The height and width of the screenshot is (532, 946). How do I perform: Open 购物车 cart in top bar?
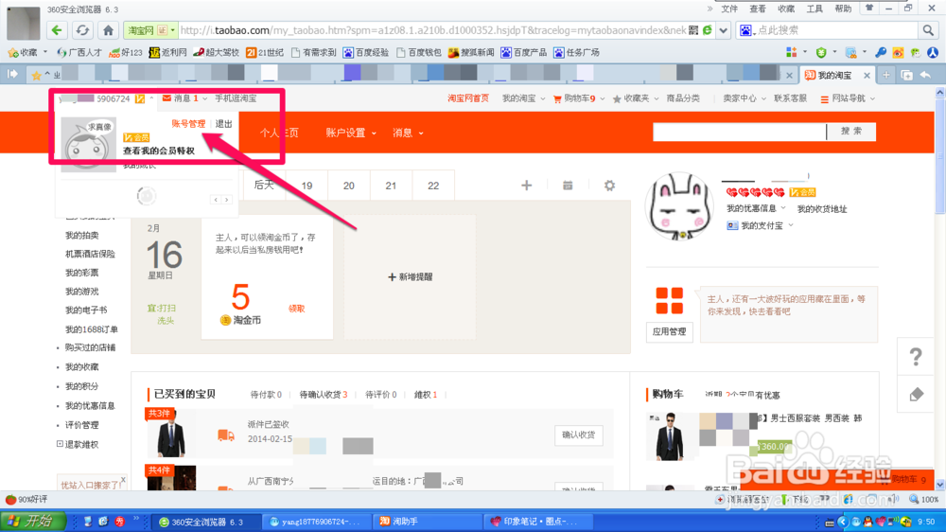575,98
